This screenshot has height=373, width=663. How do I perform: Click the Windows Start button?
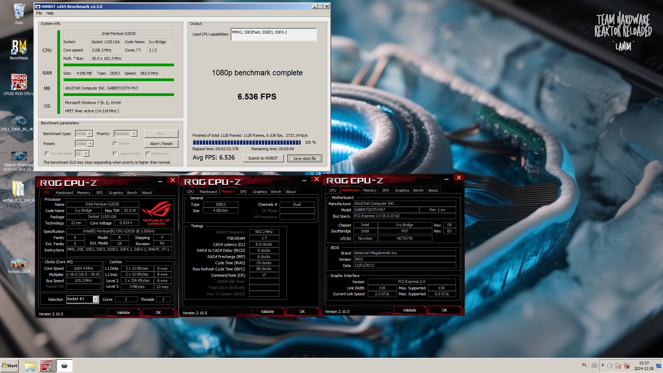click(10, 366)
